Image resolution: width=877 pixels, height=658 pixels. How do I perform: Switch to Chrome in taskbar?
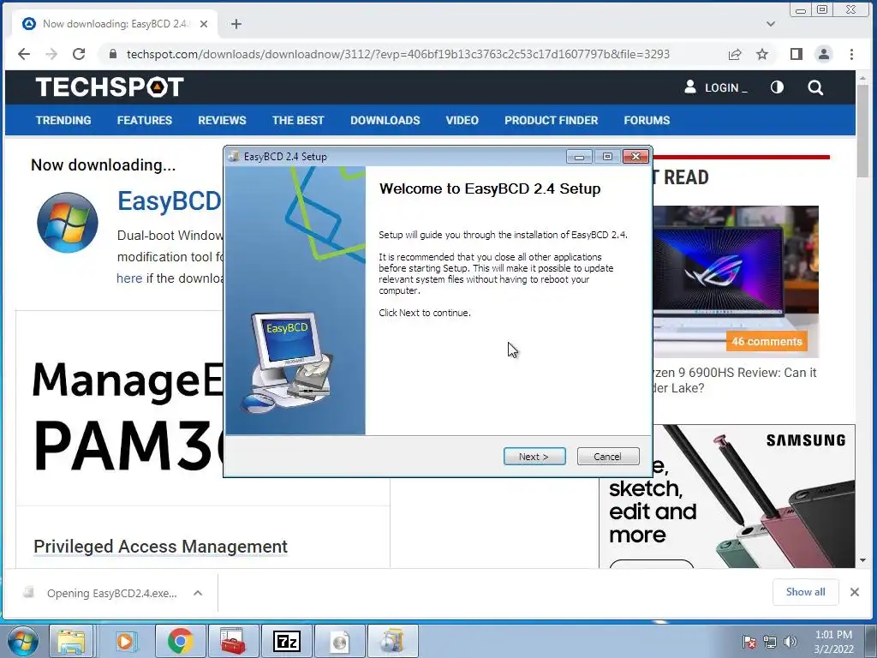point(180,641)
